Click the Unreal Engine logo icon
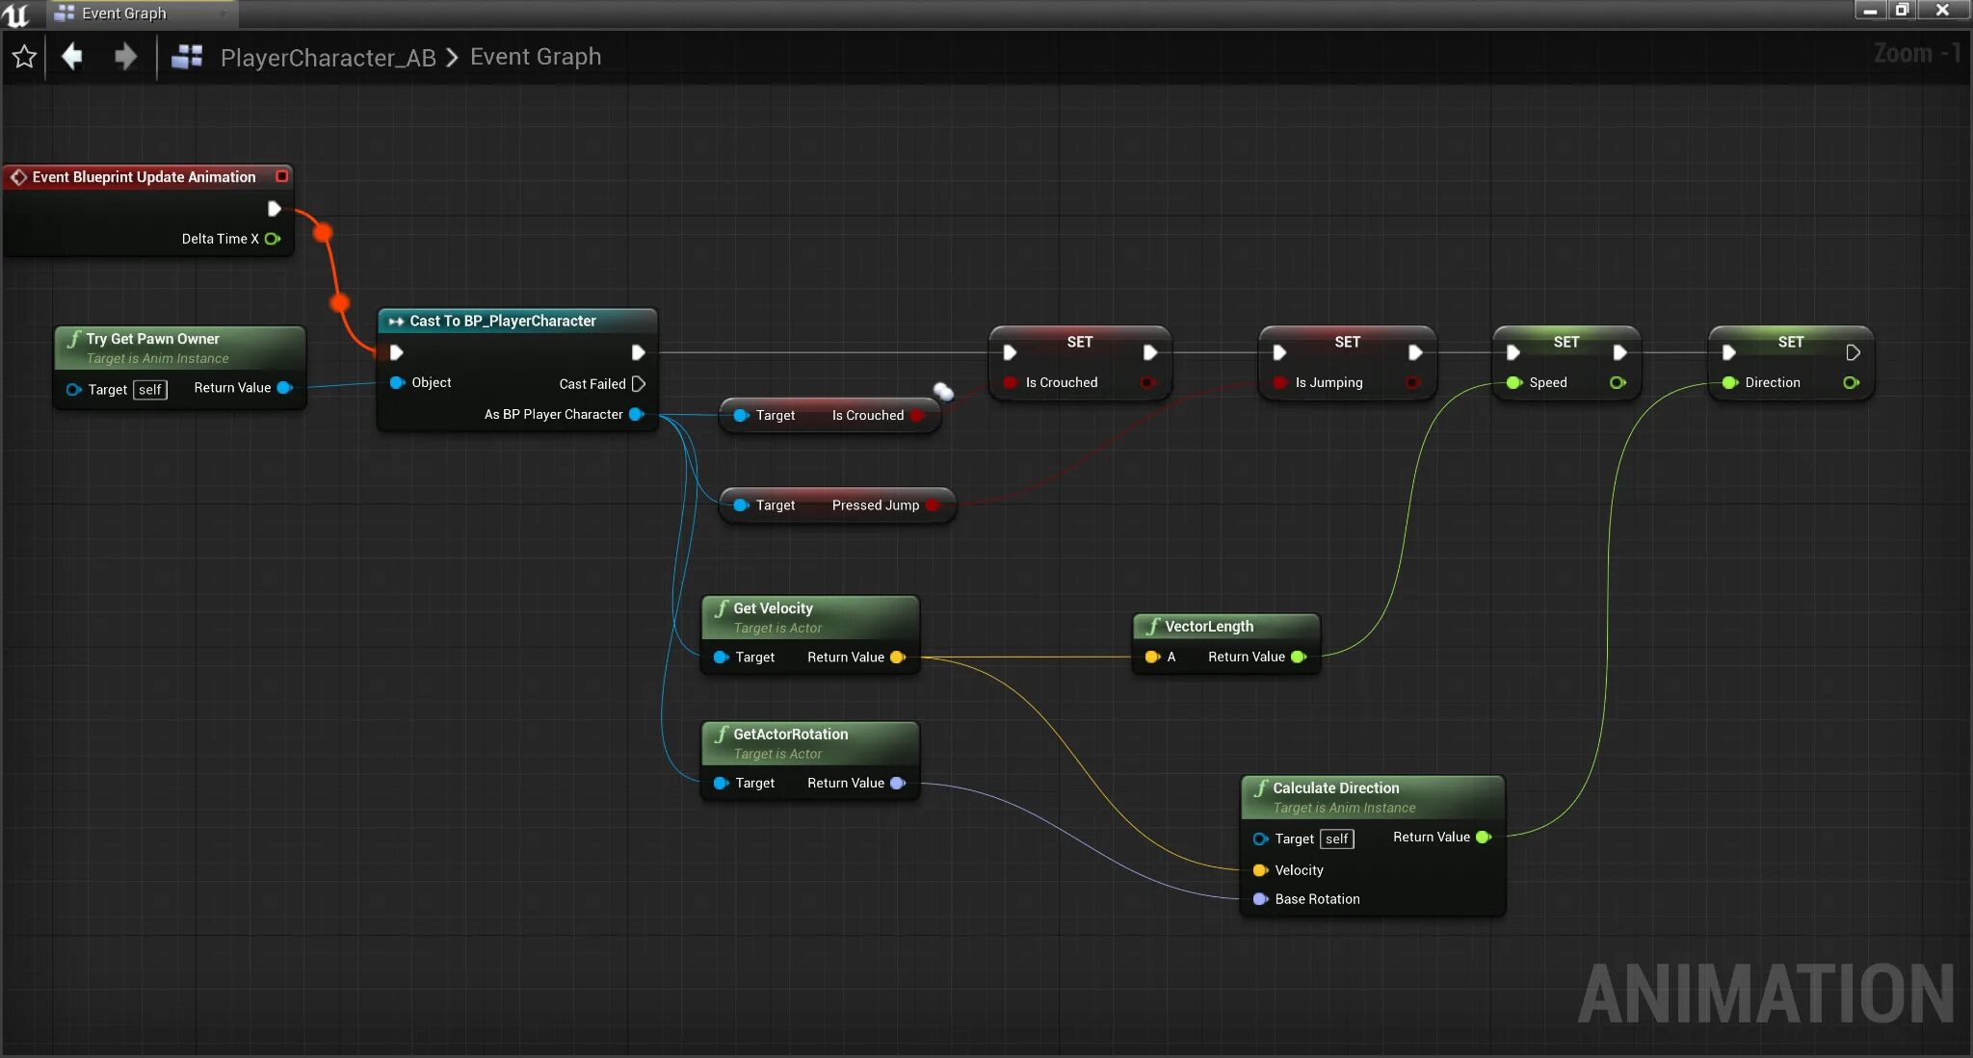 click(x=16, y=13)
